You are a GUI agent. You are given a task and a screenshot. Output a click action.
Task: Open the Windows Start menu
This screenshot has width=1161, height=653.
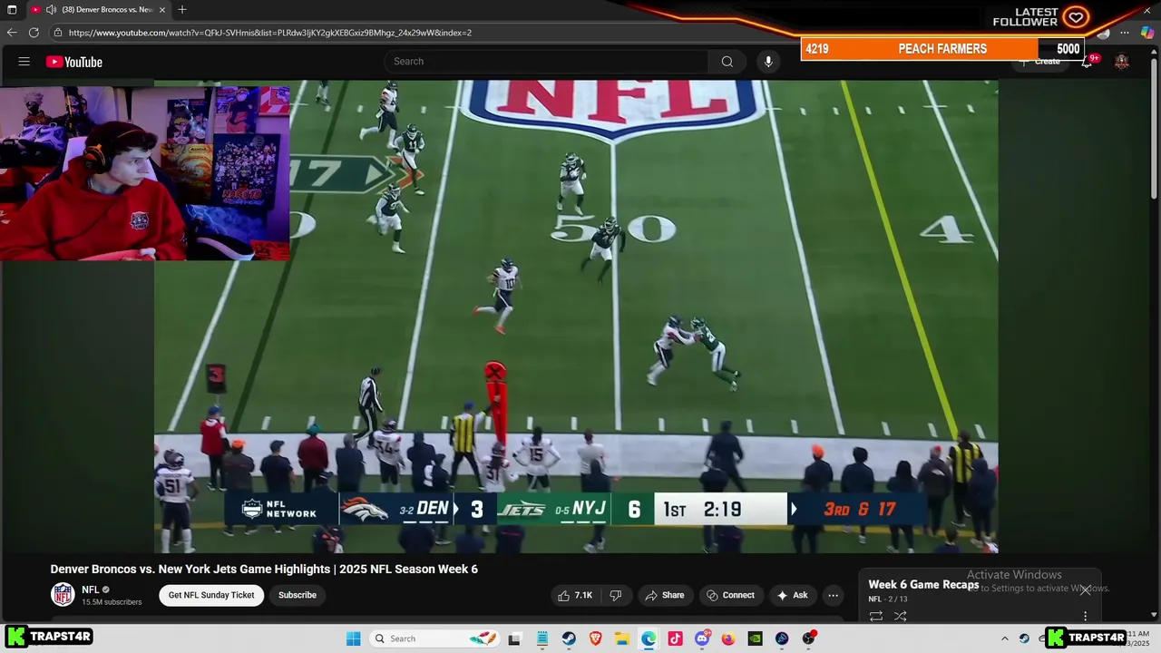[353, 638]
